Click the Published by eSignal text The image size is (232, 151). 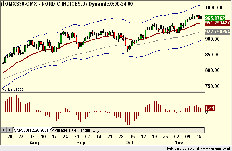click(198, 148)
